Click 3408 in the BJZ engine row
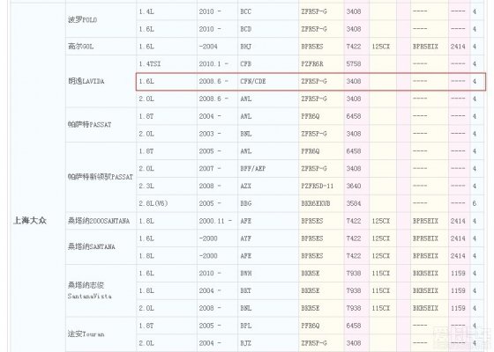 coord(354,343)
